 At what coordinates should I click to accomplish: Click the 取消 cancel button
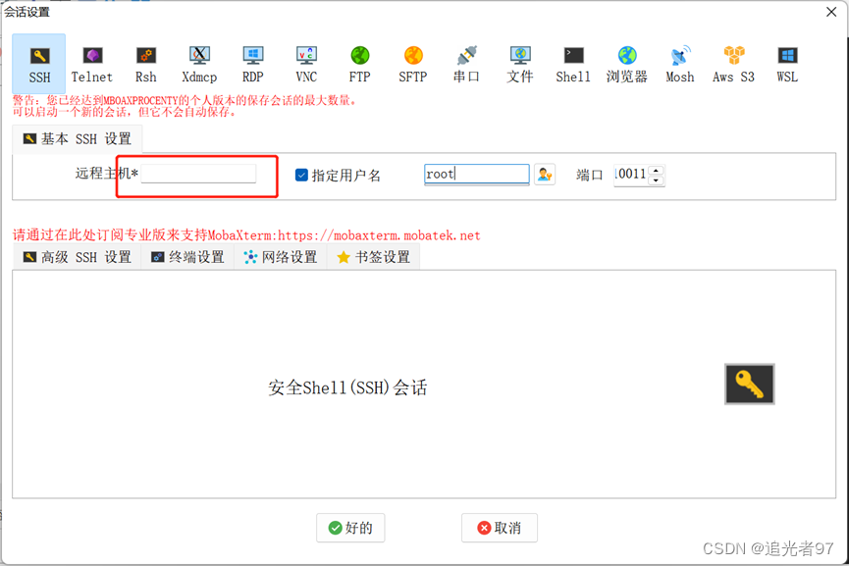[x=499, y=527]
